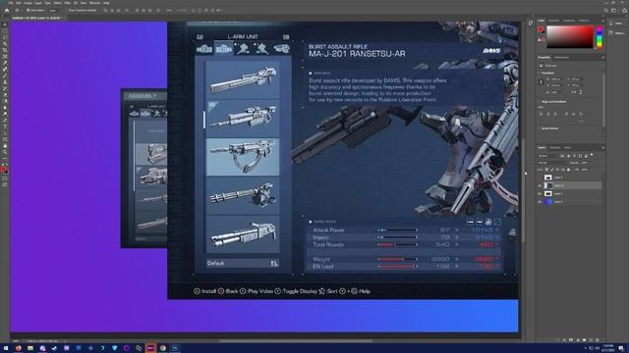Click the foreground color swatch in toolbar
This screenshot has height=353, width=629.
[x=3, y=169]
